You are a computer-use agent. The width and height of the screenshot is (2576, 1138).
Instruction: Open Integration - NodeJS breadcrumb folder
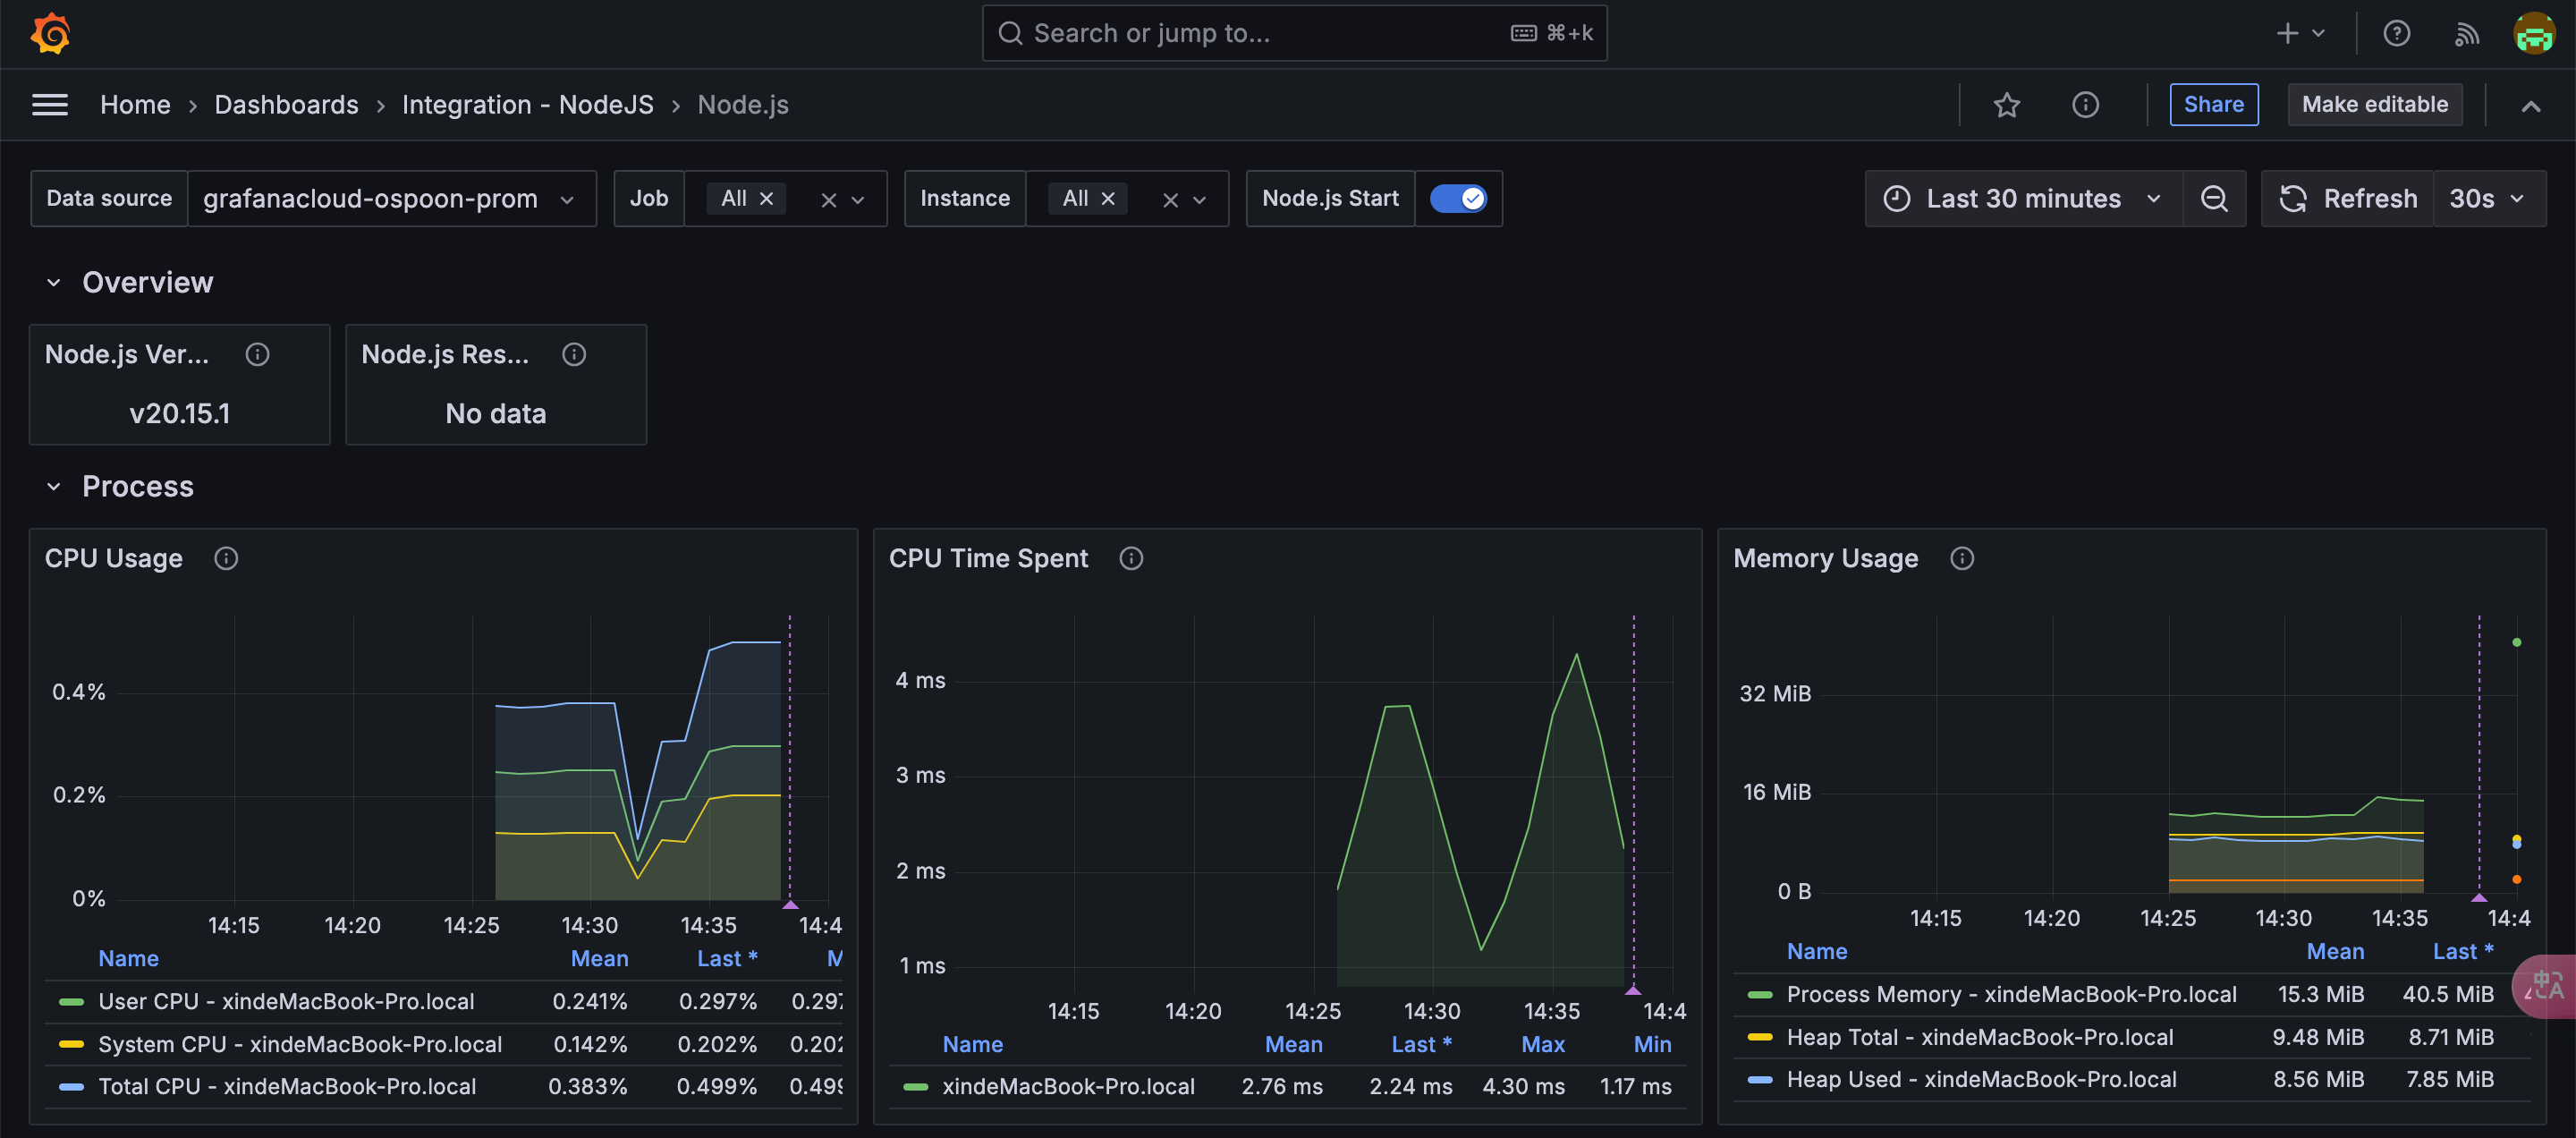pos(527,105)
